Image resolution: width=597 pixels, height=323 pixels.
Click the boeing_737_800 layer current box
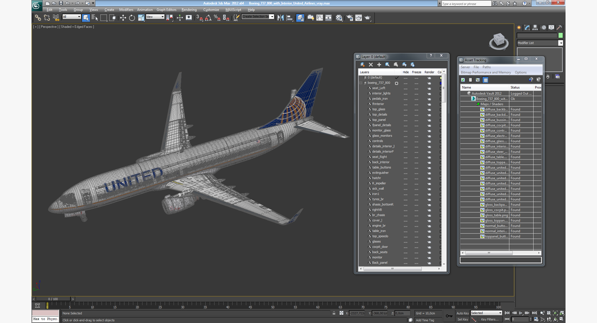point(397,83)
